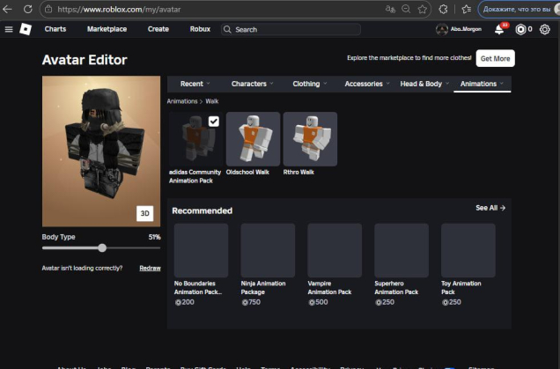Click the browser extensions puzzle icon
Image resolution: width=560 pixels, height=369 pixels.
[444, 9]
